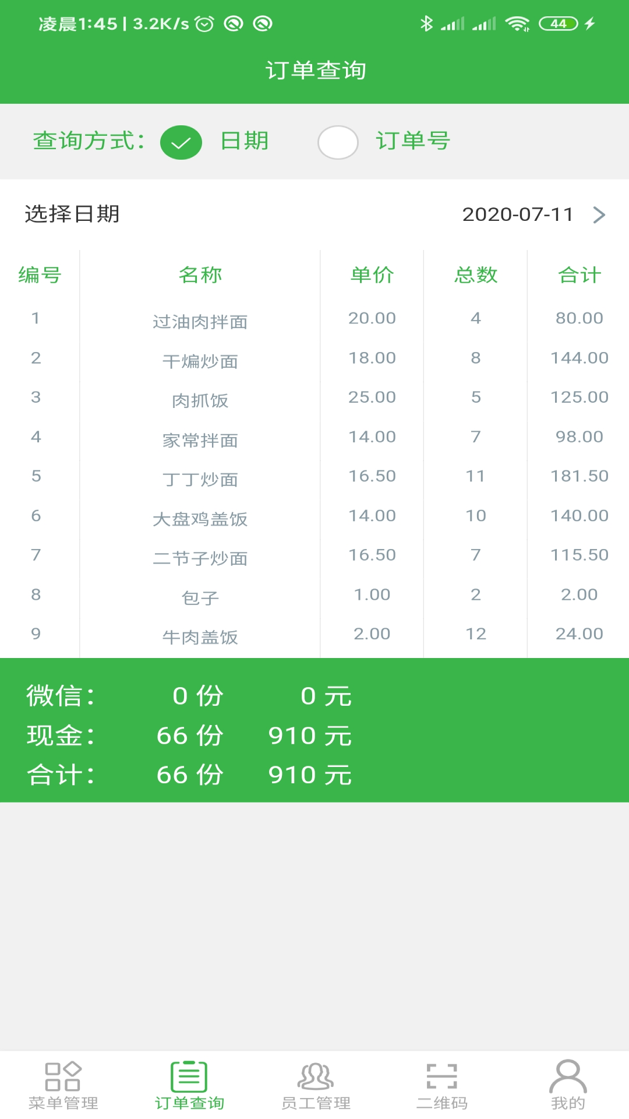Tap quantity 12 in 牛肉盖饭 row
This screenshot has height=1119, width=629.
coord(475,634)
